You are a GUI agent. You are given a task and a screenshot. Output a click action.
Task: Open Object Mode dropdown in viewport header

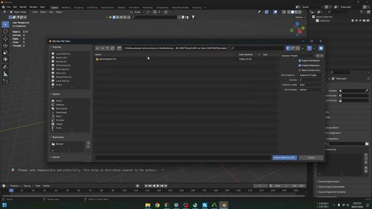point(19,12)
